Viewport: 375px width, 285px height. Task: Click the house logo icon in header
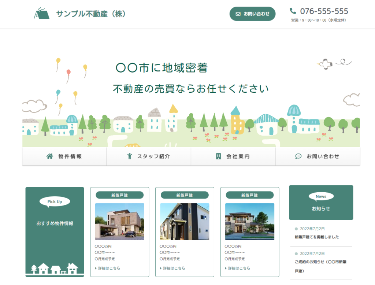coord(41,14)
